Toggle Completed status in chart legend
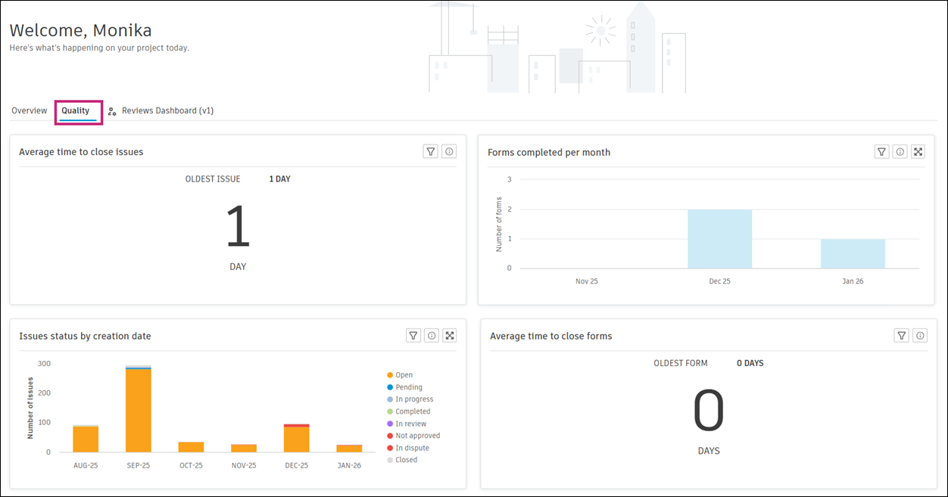 click(408, 412)
